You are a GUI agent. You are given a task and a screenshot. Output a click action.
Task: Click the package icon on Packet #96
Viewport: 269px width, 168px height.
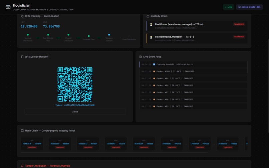[154, 99]
